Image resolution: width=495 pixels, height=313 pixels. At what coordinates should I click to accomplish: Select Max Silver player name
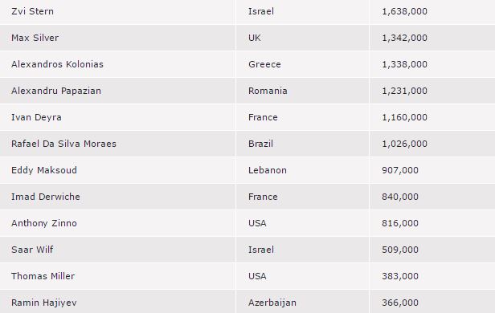(x=35, y=38)
